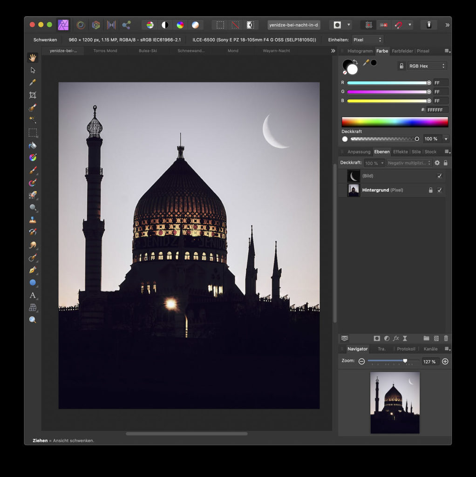This screenshot has height=477, width=476.
Task: Select the Flood Fill bucket tool
Action: click(x=33, y=145)
